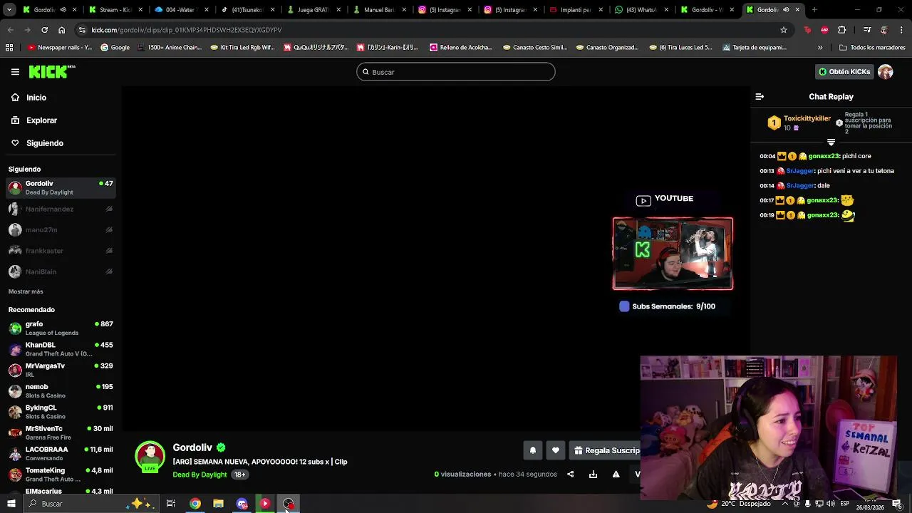Open manu27m followed channel
This screenshot has width=912, height=513.
tap(61, 229)
